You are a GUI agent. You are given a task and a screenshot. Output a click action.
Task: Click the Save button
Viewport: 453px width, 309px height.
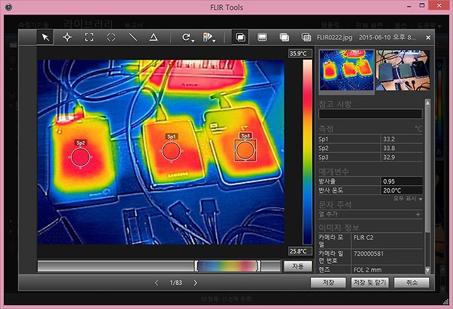[328, 282]
